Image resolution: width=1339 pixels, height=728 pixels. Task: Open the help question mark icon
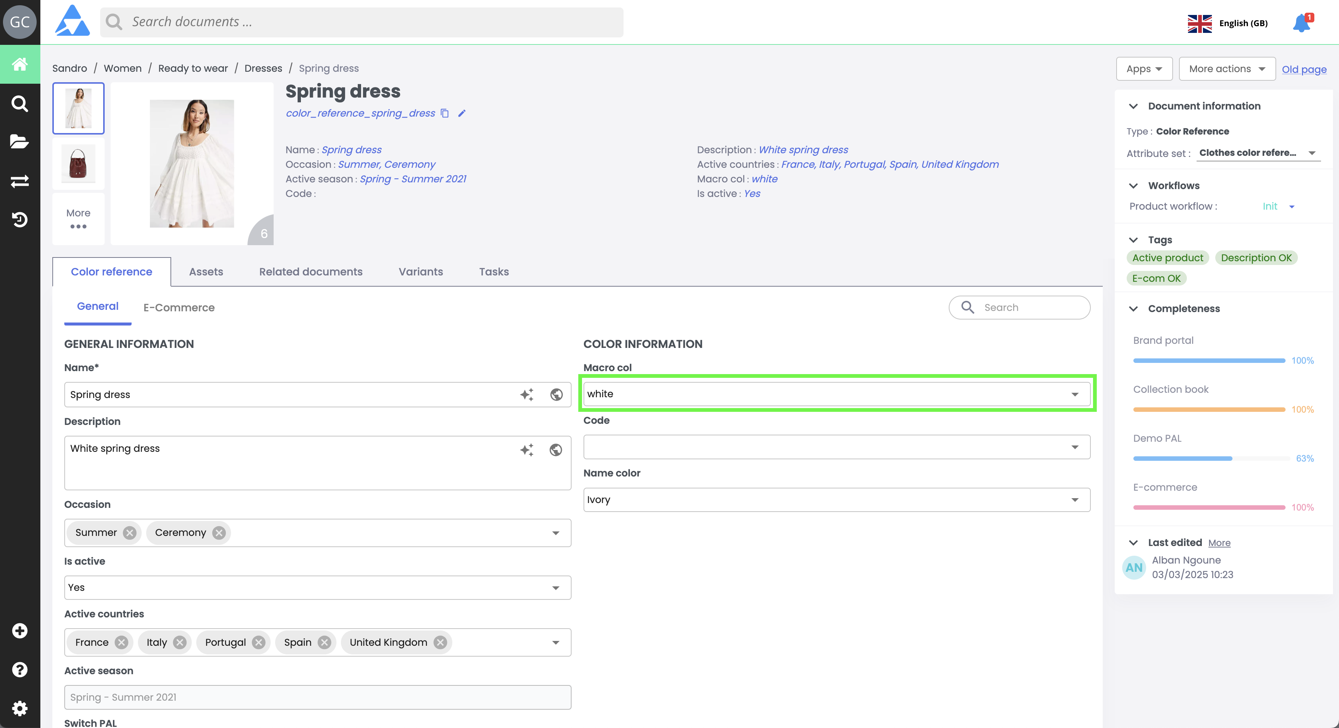pos(20,669)
